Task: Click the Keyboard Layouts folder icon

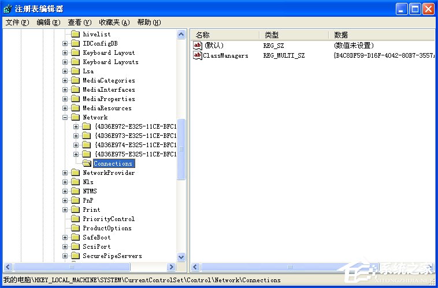Action: (x=75, y=62)
